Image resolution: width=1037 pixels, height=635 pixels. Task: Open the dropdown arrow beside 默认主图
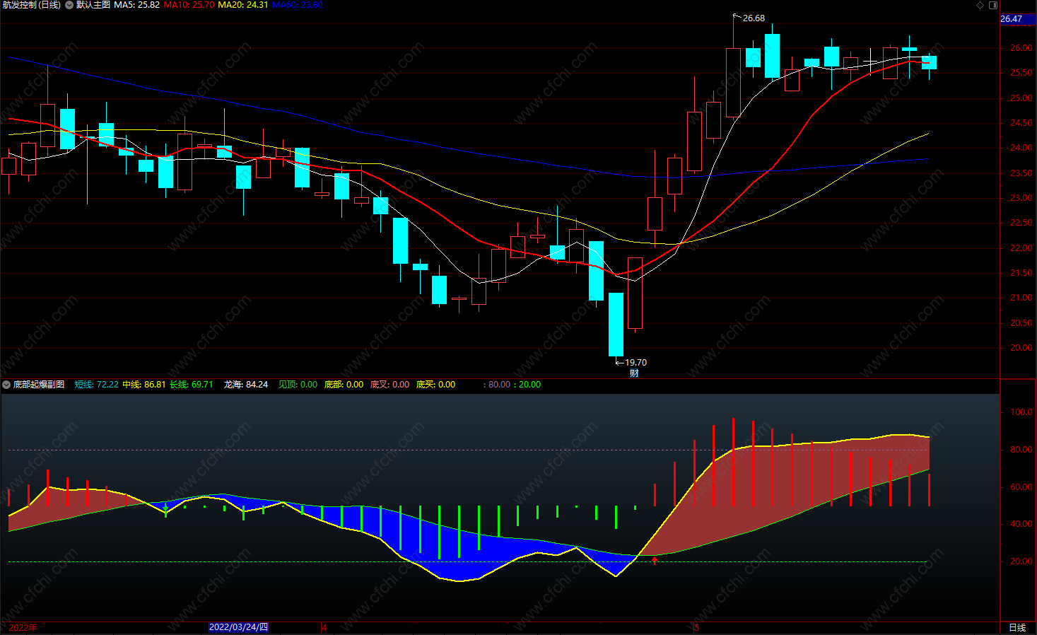click(x=69, y=5)
